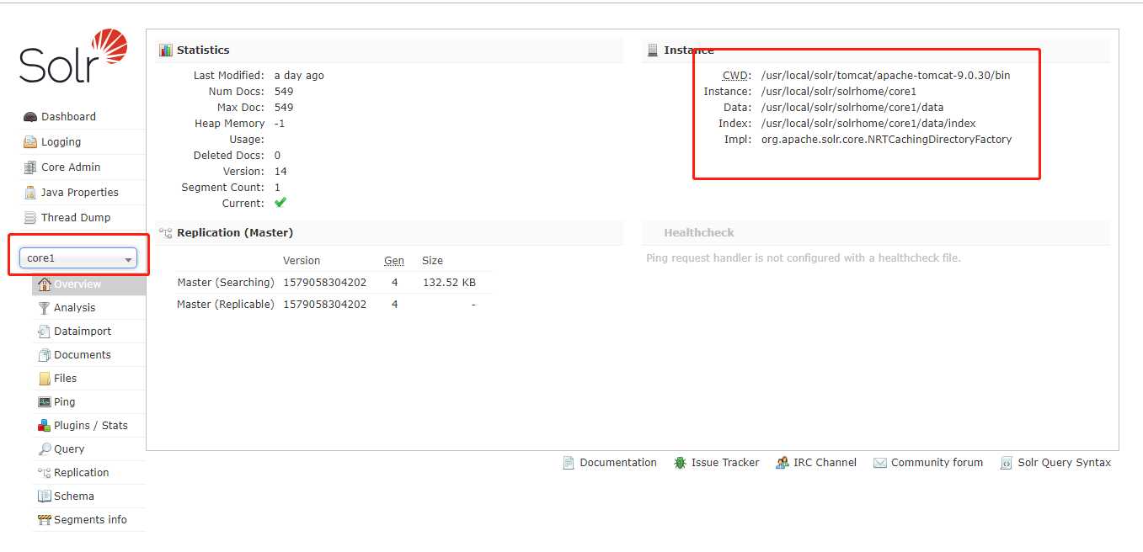Click the Solr Query Syntax icon

[1006, 463]
